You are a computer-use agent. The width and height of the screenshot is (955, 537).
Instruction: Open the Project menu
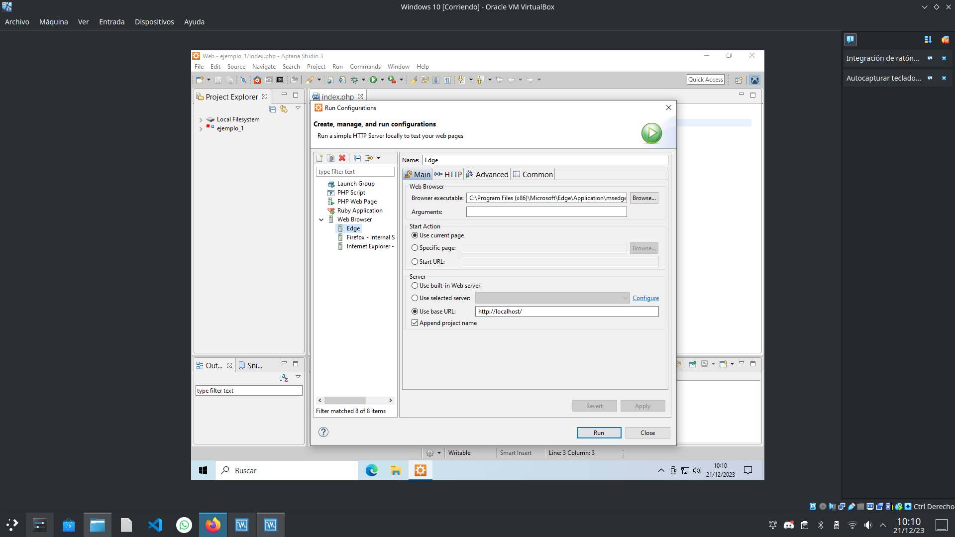316,67
